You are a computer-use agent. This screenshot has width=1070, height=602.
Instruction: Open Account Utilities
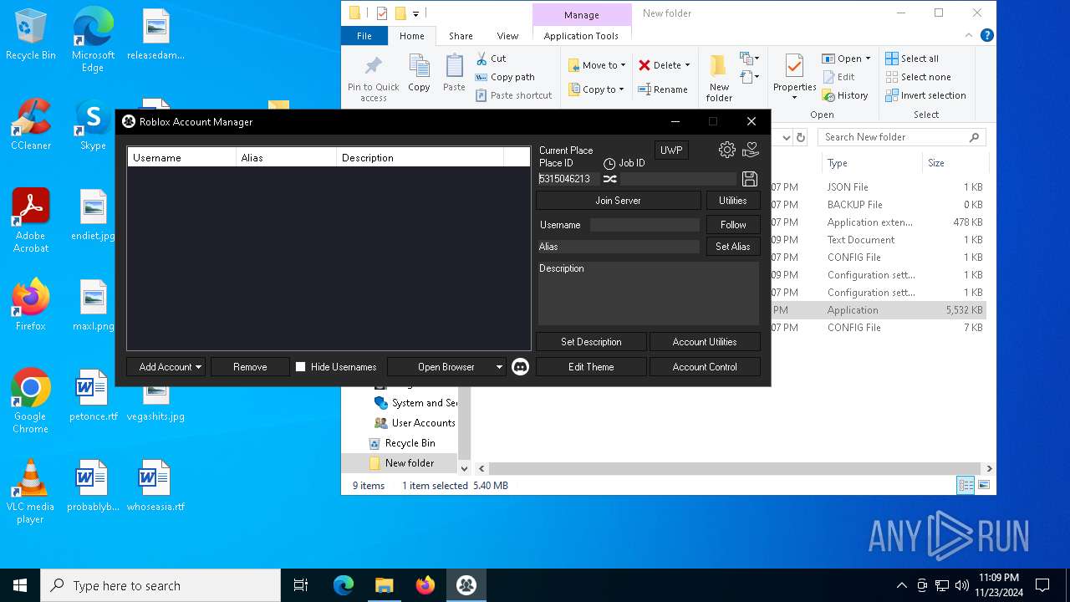click(x=705, y=342)
